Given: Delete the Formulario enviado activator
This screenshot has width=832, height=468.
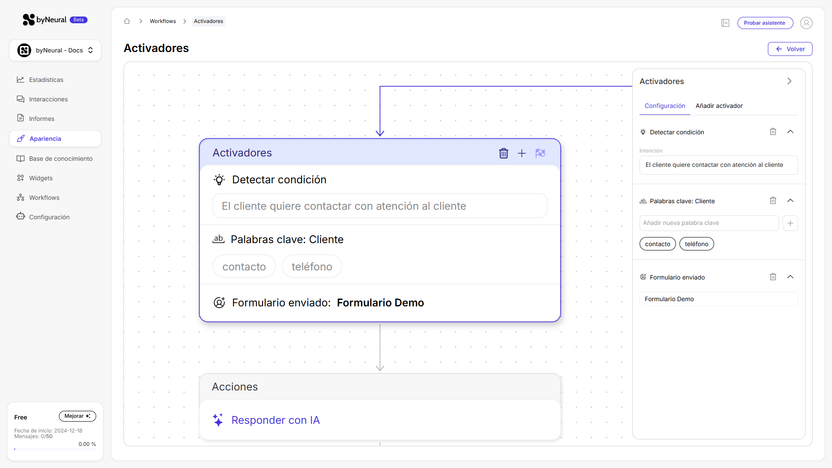Looking at the screenshot, I should 773,277.
